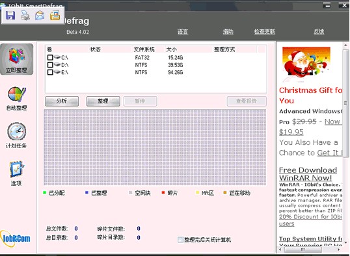Click the orange 正在移动 legend swatch

(x=225, y=192)
